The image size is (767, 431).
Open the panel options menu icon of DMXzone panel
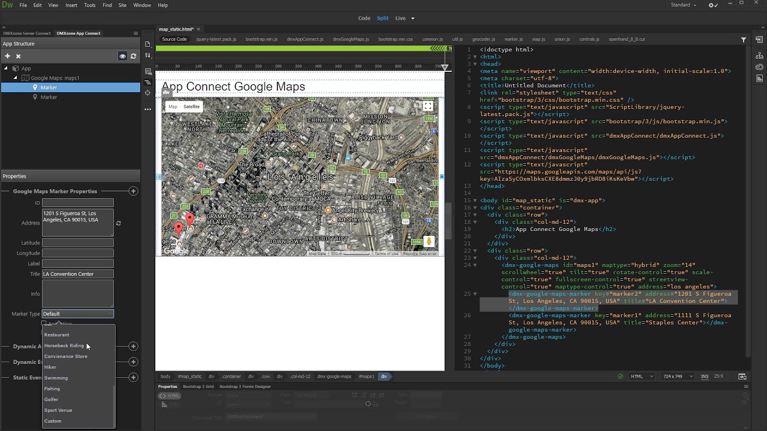point(135,34)
